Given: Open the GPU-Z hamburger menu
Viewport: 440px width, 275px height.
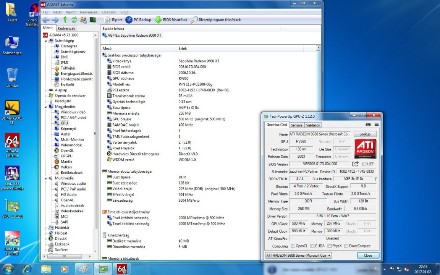Looking at the screenshot, I should (x=376, y=124).
